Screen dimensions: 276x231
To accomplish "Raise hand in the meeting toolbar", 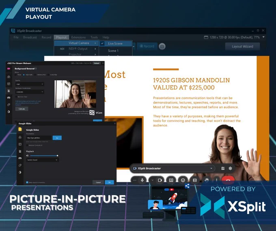I will pyautogui.click(x=207, y=180).
